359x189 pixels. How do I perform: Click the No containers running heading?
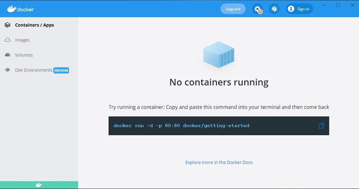(x=219, y=82)
